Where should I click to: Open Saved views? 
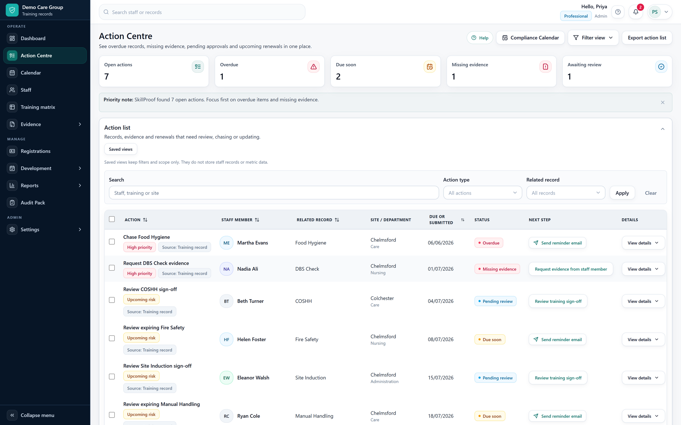[121, 149]
